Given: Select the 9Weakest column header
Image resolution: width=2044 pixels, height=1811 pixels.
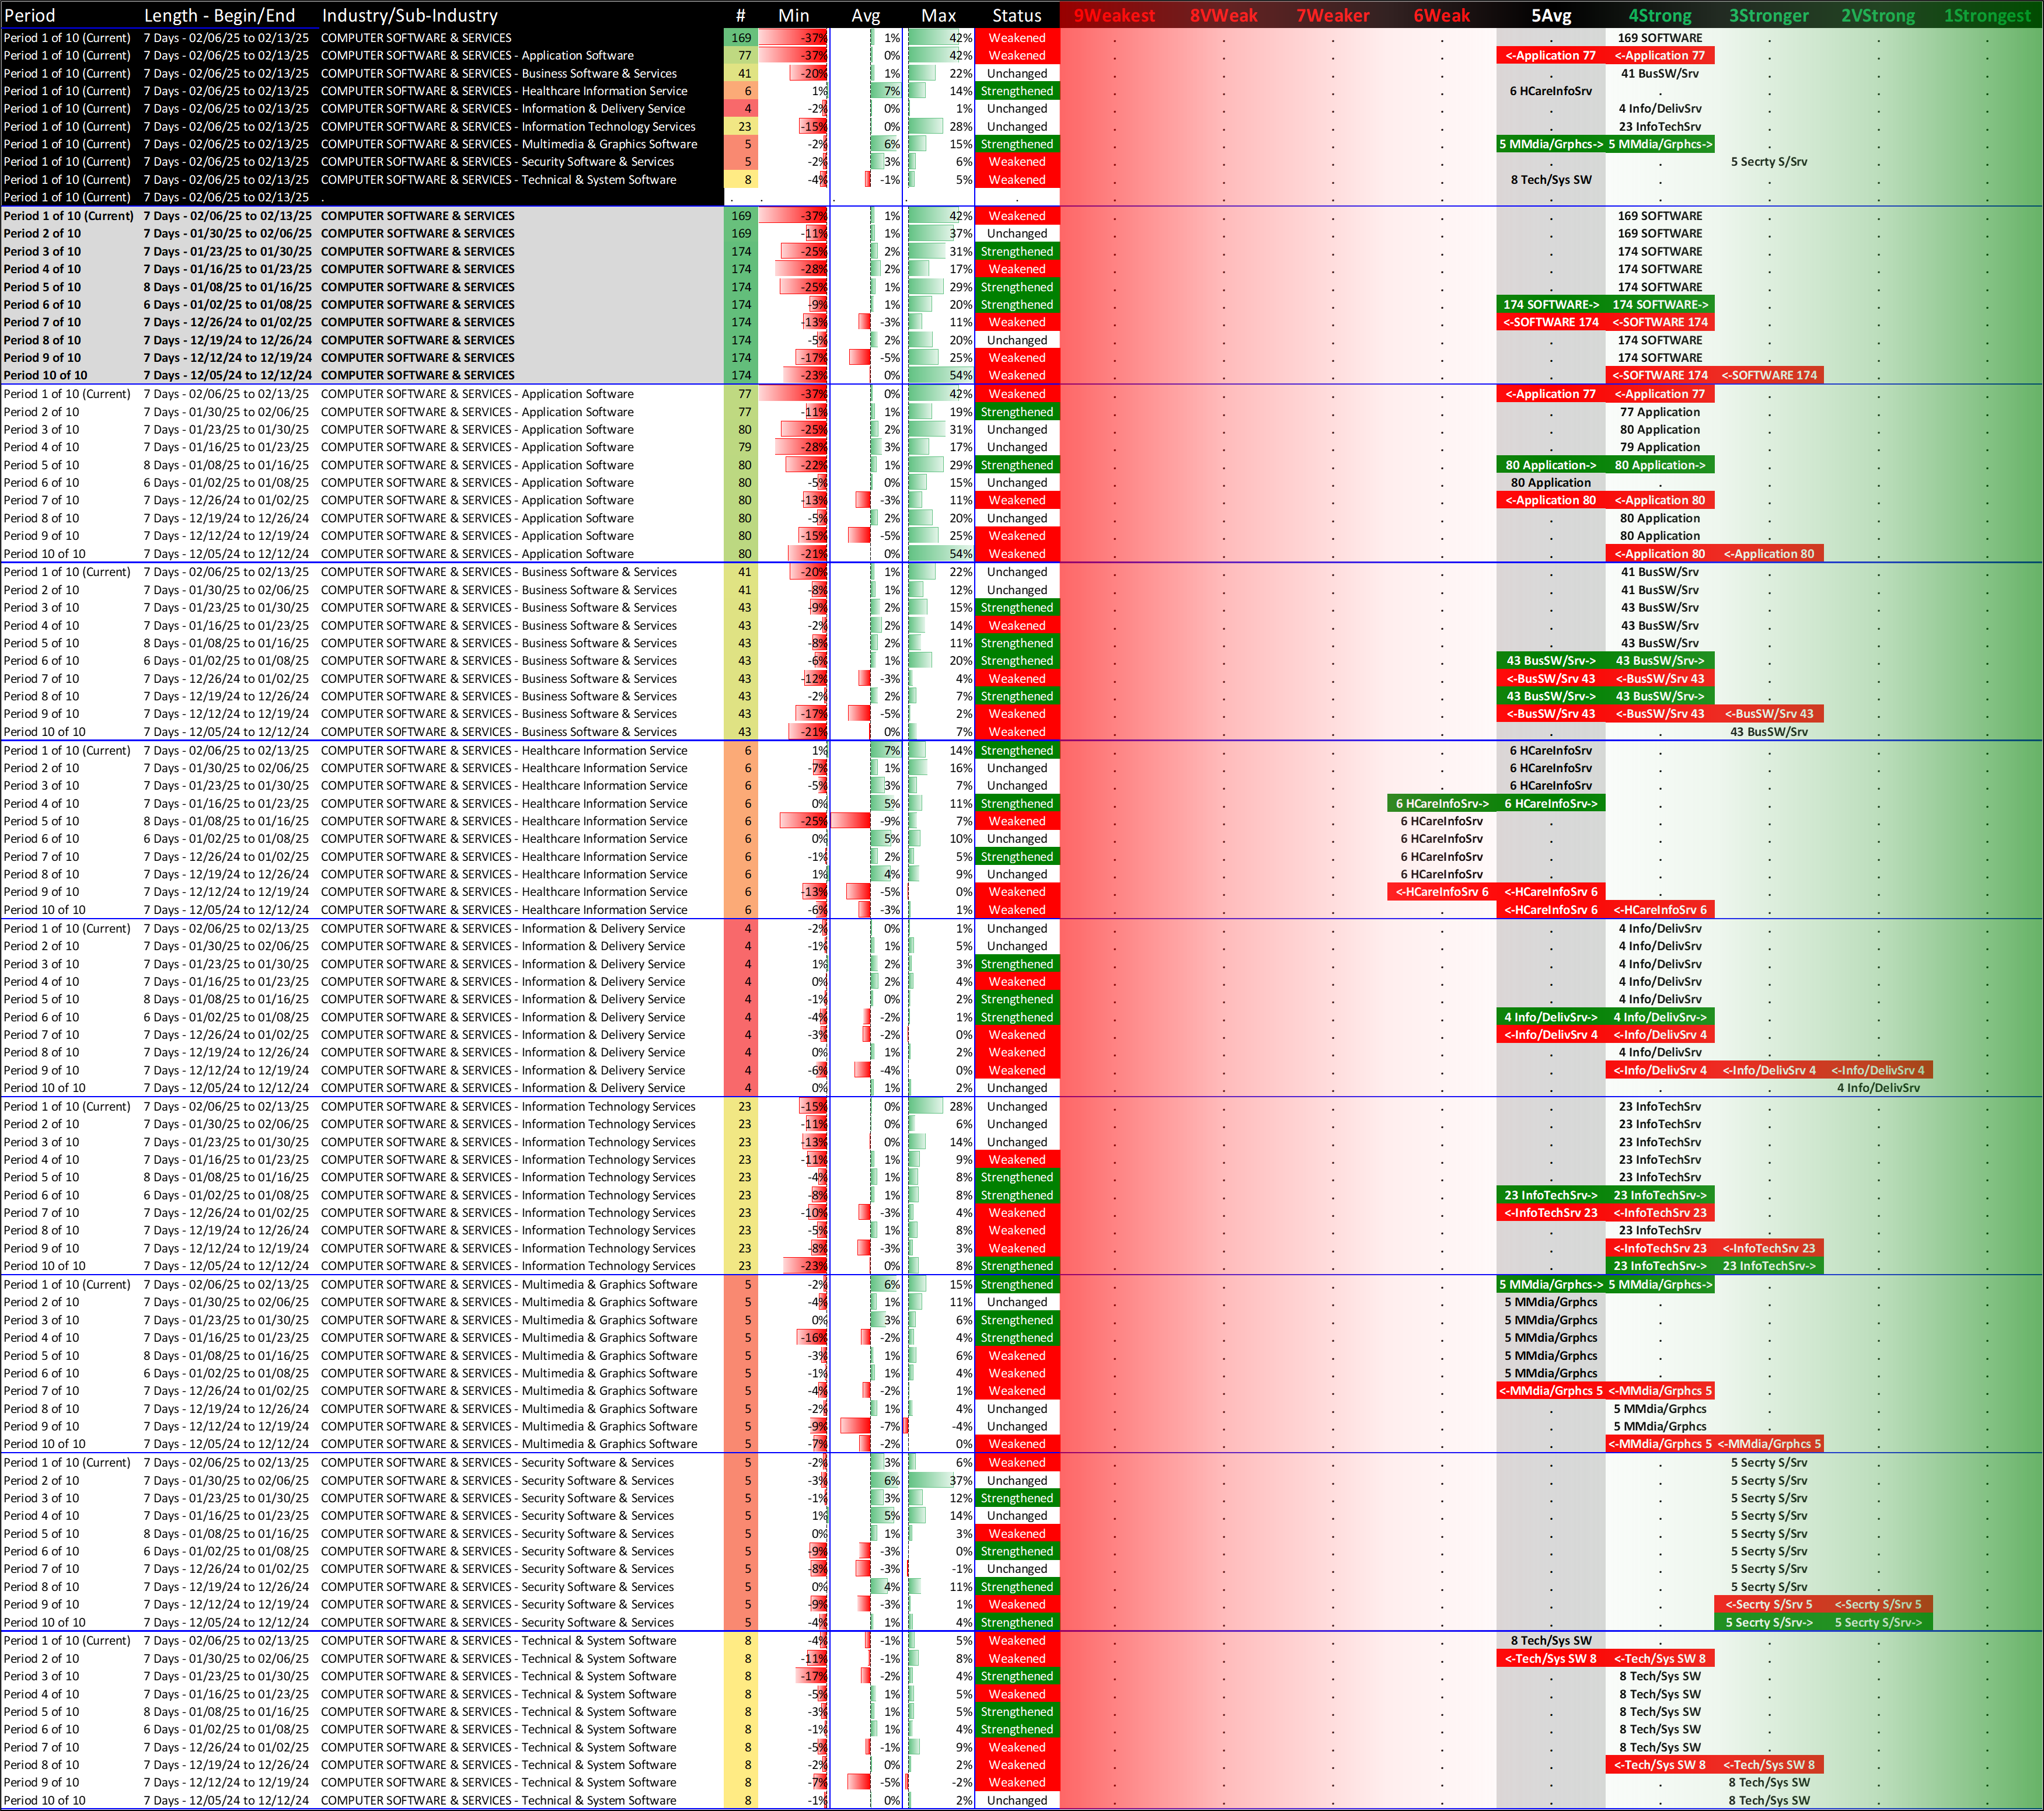Looking at the screenshot, I should pyautogui.click(x=1113, y=15).
